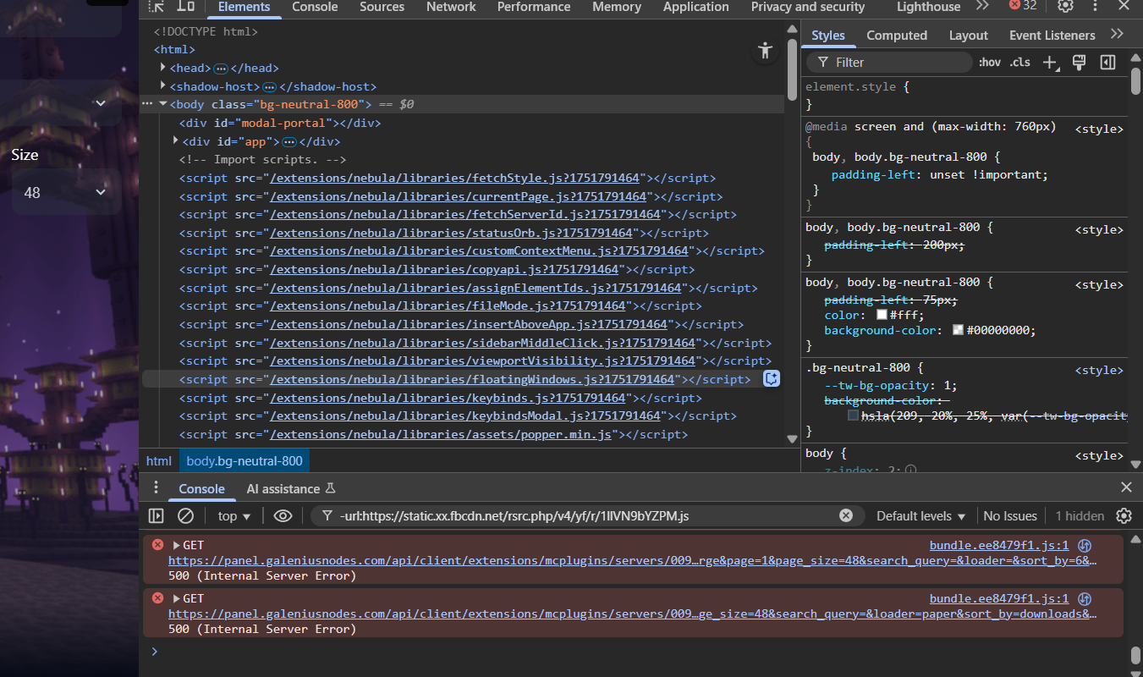Image resolution: width=1143 pixels, height=677 pixels.
Task: Open the AI assistance drawer tab
Action: (x=291, y=488)
